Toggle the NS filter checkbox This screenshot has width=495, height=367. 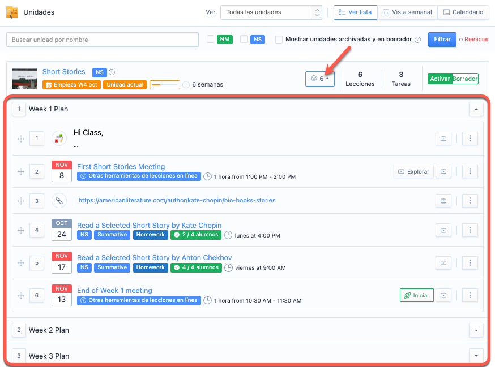point(244,40)
